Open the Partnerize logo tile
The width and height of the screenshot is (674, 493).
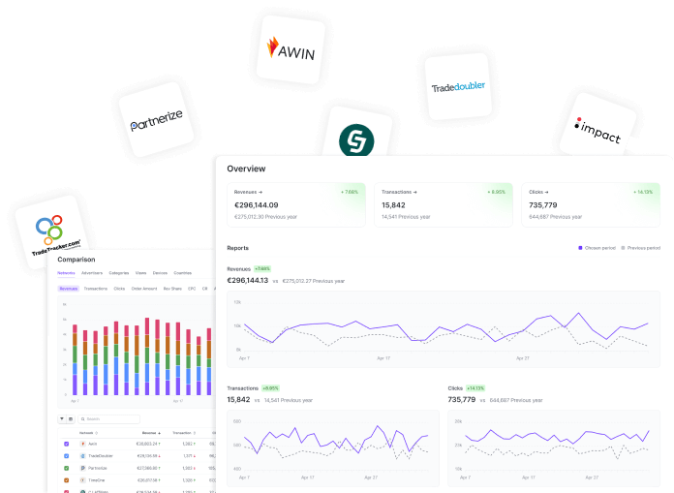point(156,126)
